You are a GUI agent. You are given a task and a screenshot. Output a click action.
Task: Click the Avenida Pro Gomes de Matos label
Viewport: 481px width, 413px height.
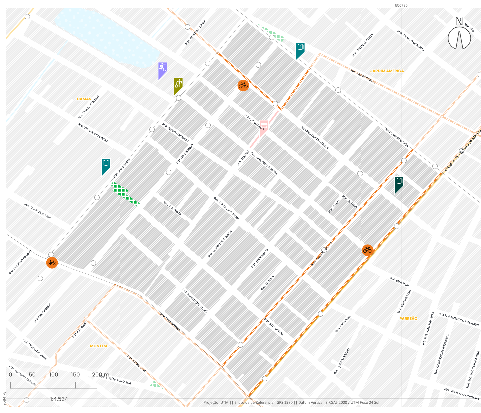coord(462,151)
